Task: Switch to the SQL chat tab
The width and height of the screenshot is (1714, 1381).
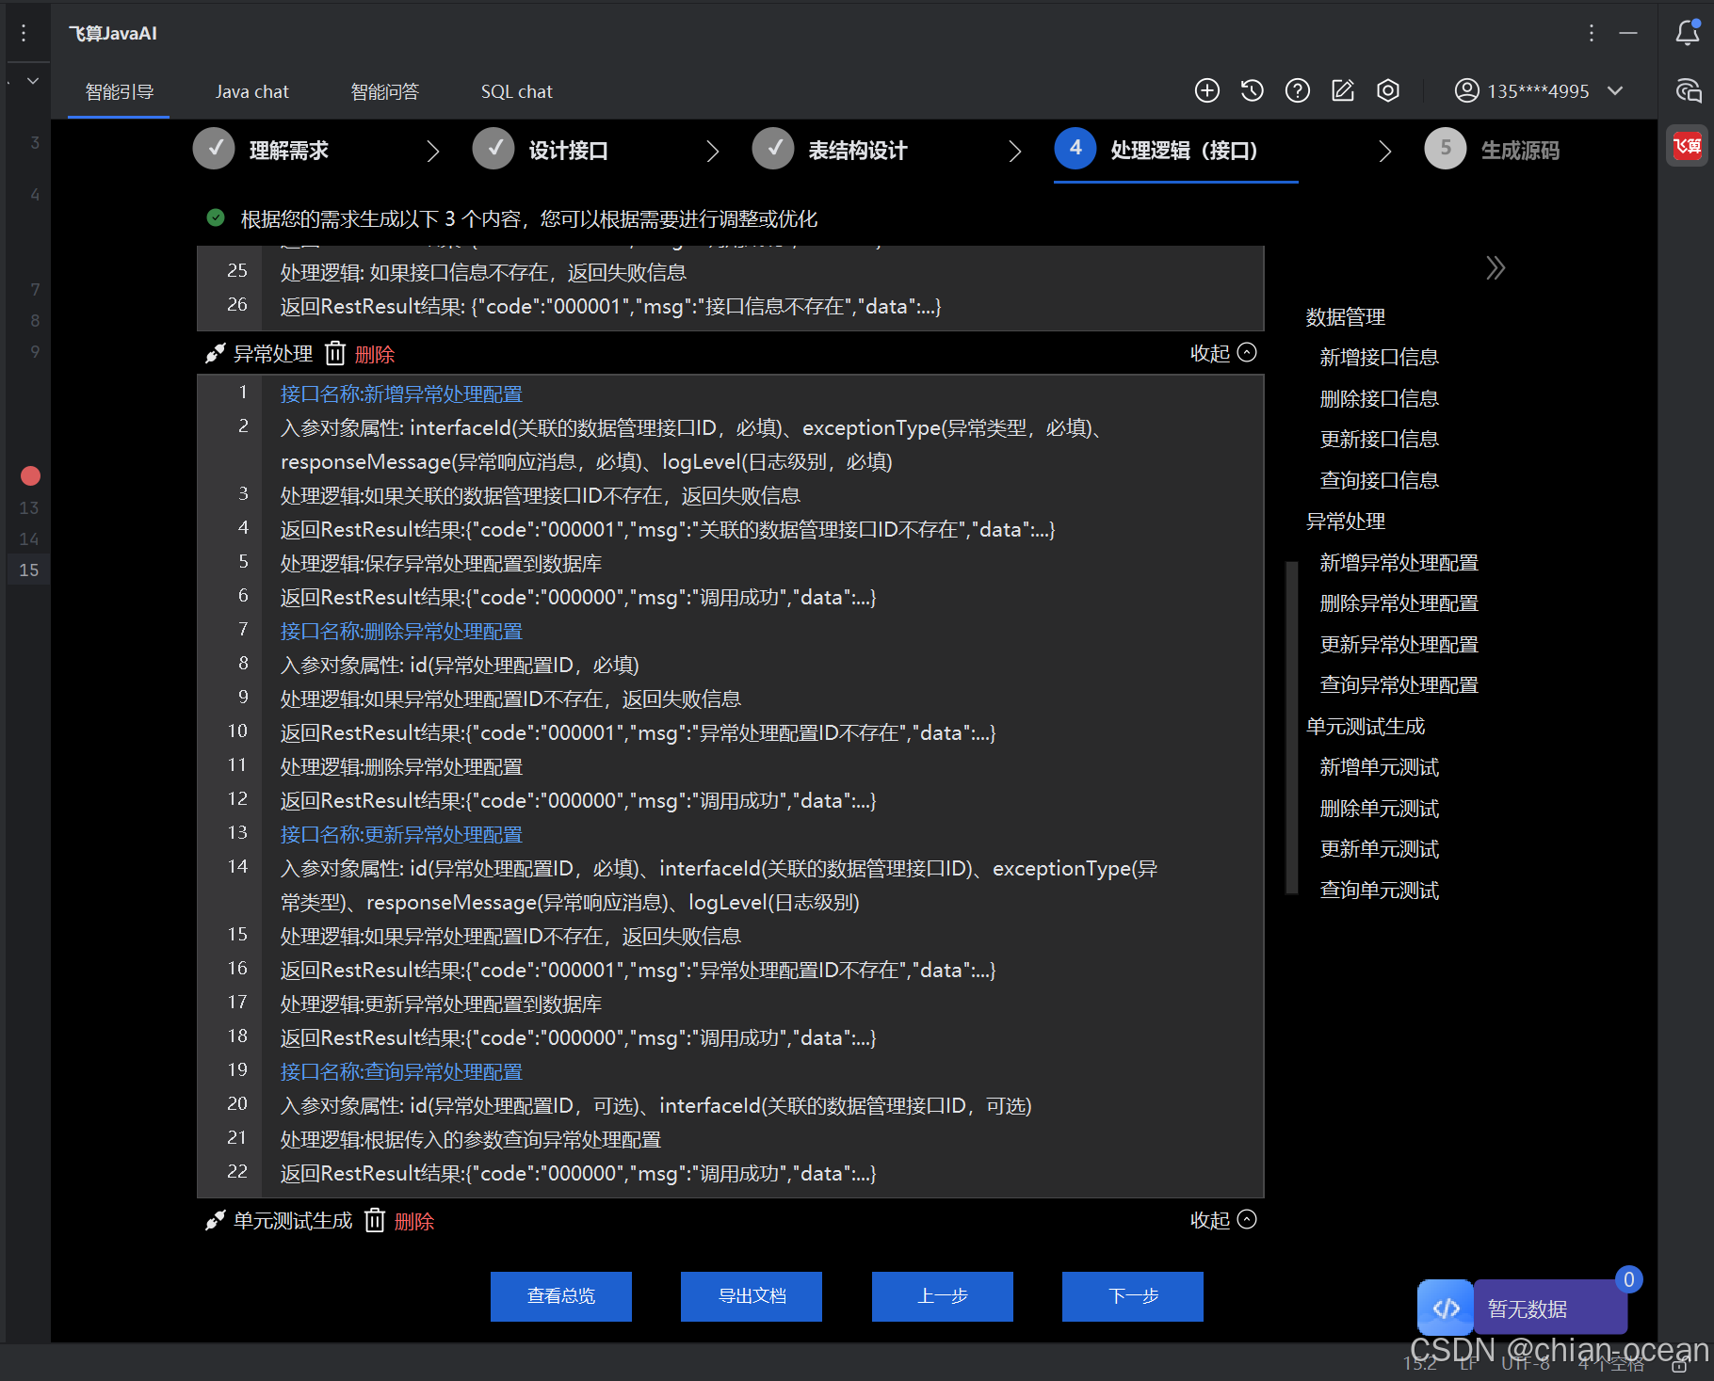Action: [516, 91]
